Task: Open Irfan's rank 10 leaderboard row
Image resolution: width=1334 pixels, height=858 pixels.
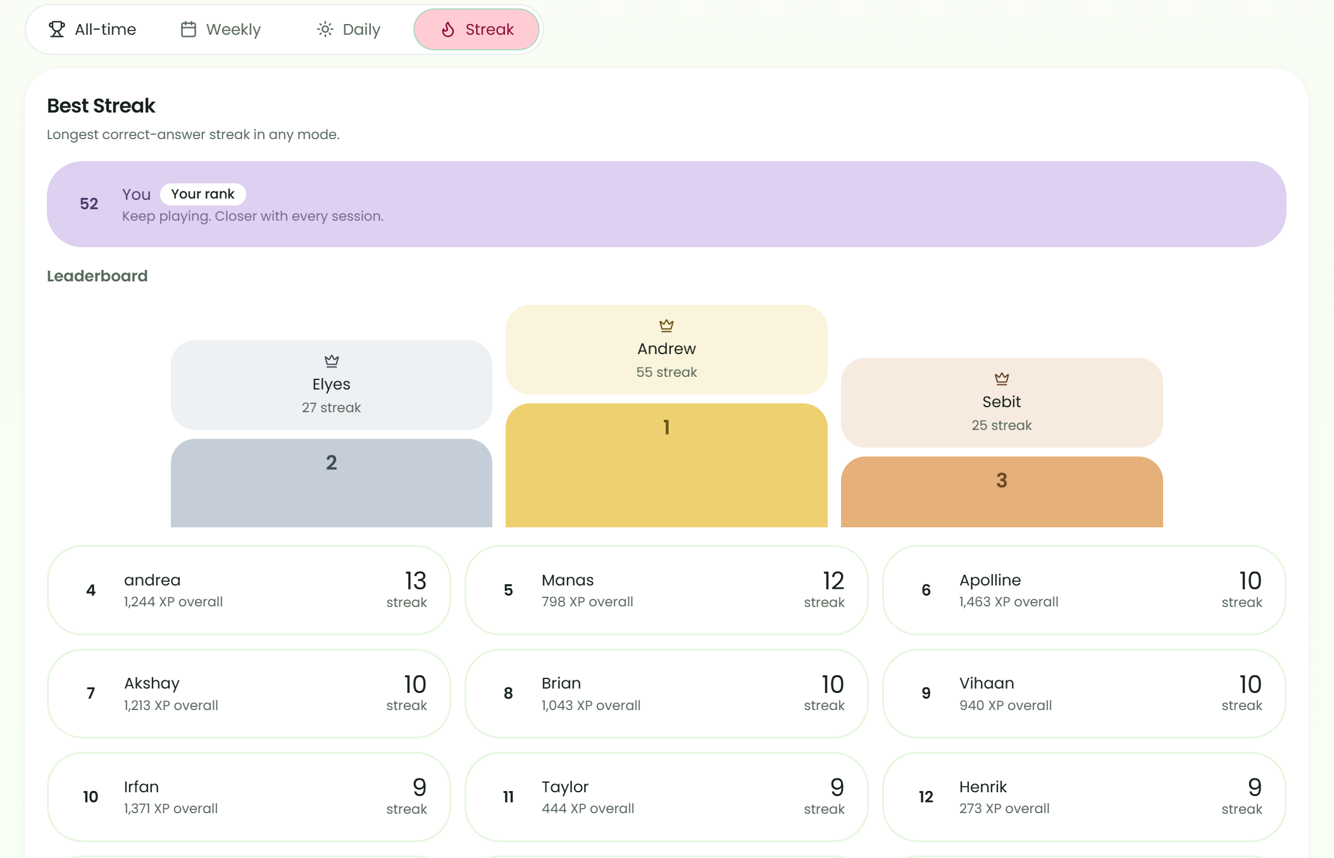Action: [249, 797]
